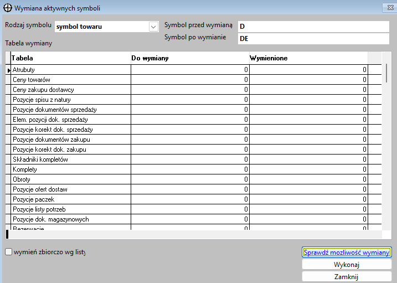Viewport: 397px width, 283px height.
Task: Select the 'Pozycje spisu z natury' row
Action: pos(70,100)
